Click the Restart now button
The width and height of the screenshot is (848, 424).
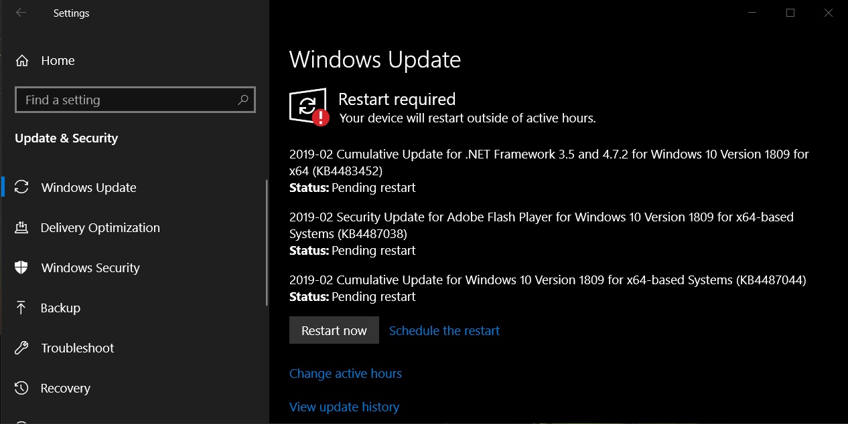tap(334, 330)
